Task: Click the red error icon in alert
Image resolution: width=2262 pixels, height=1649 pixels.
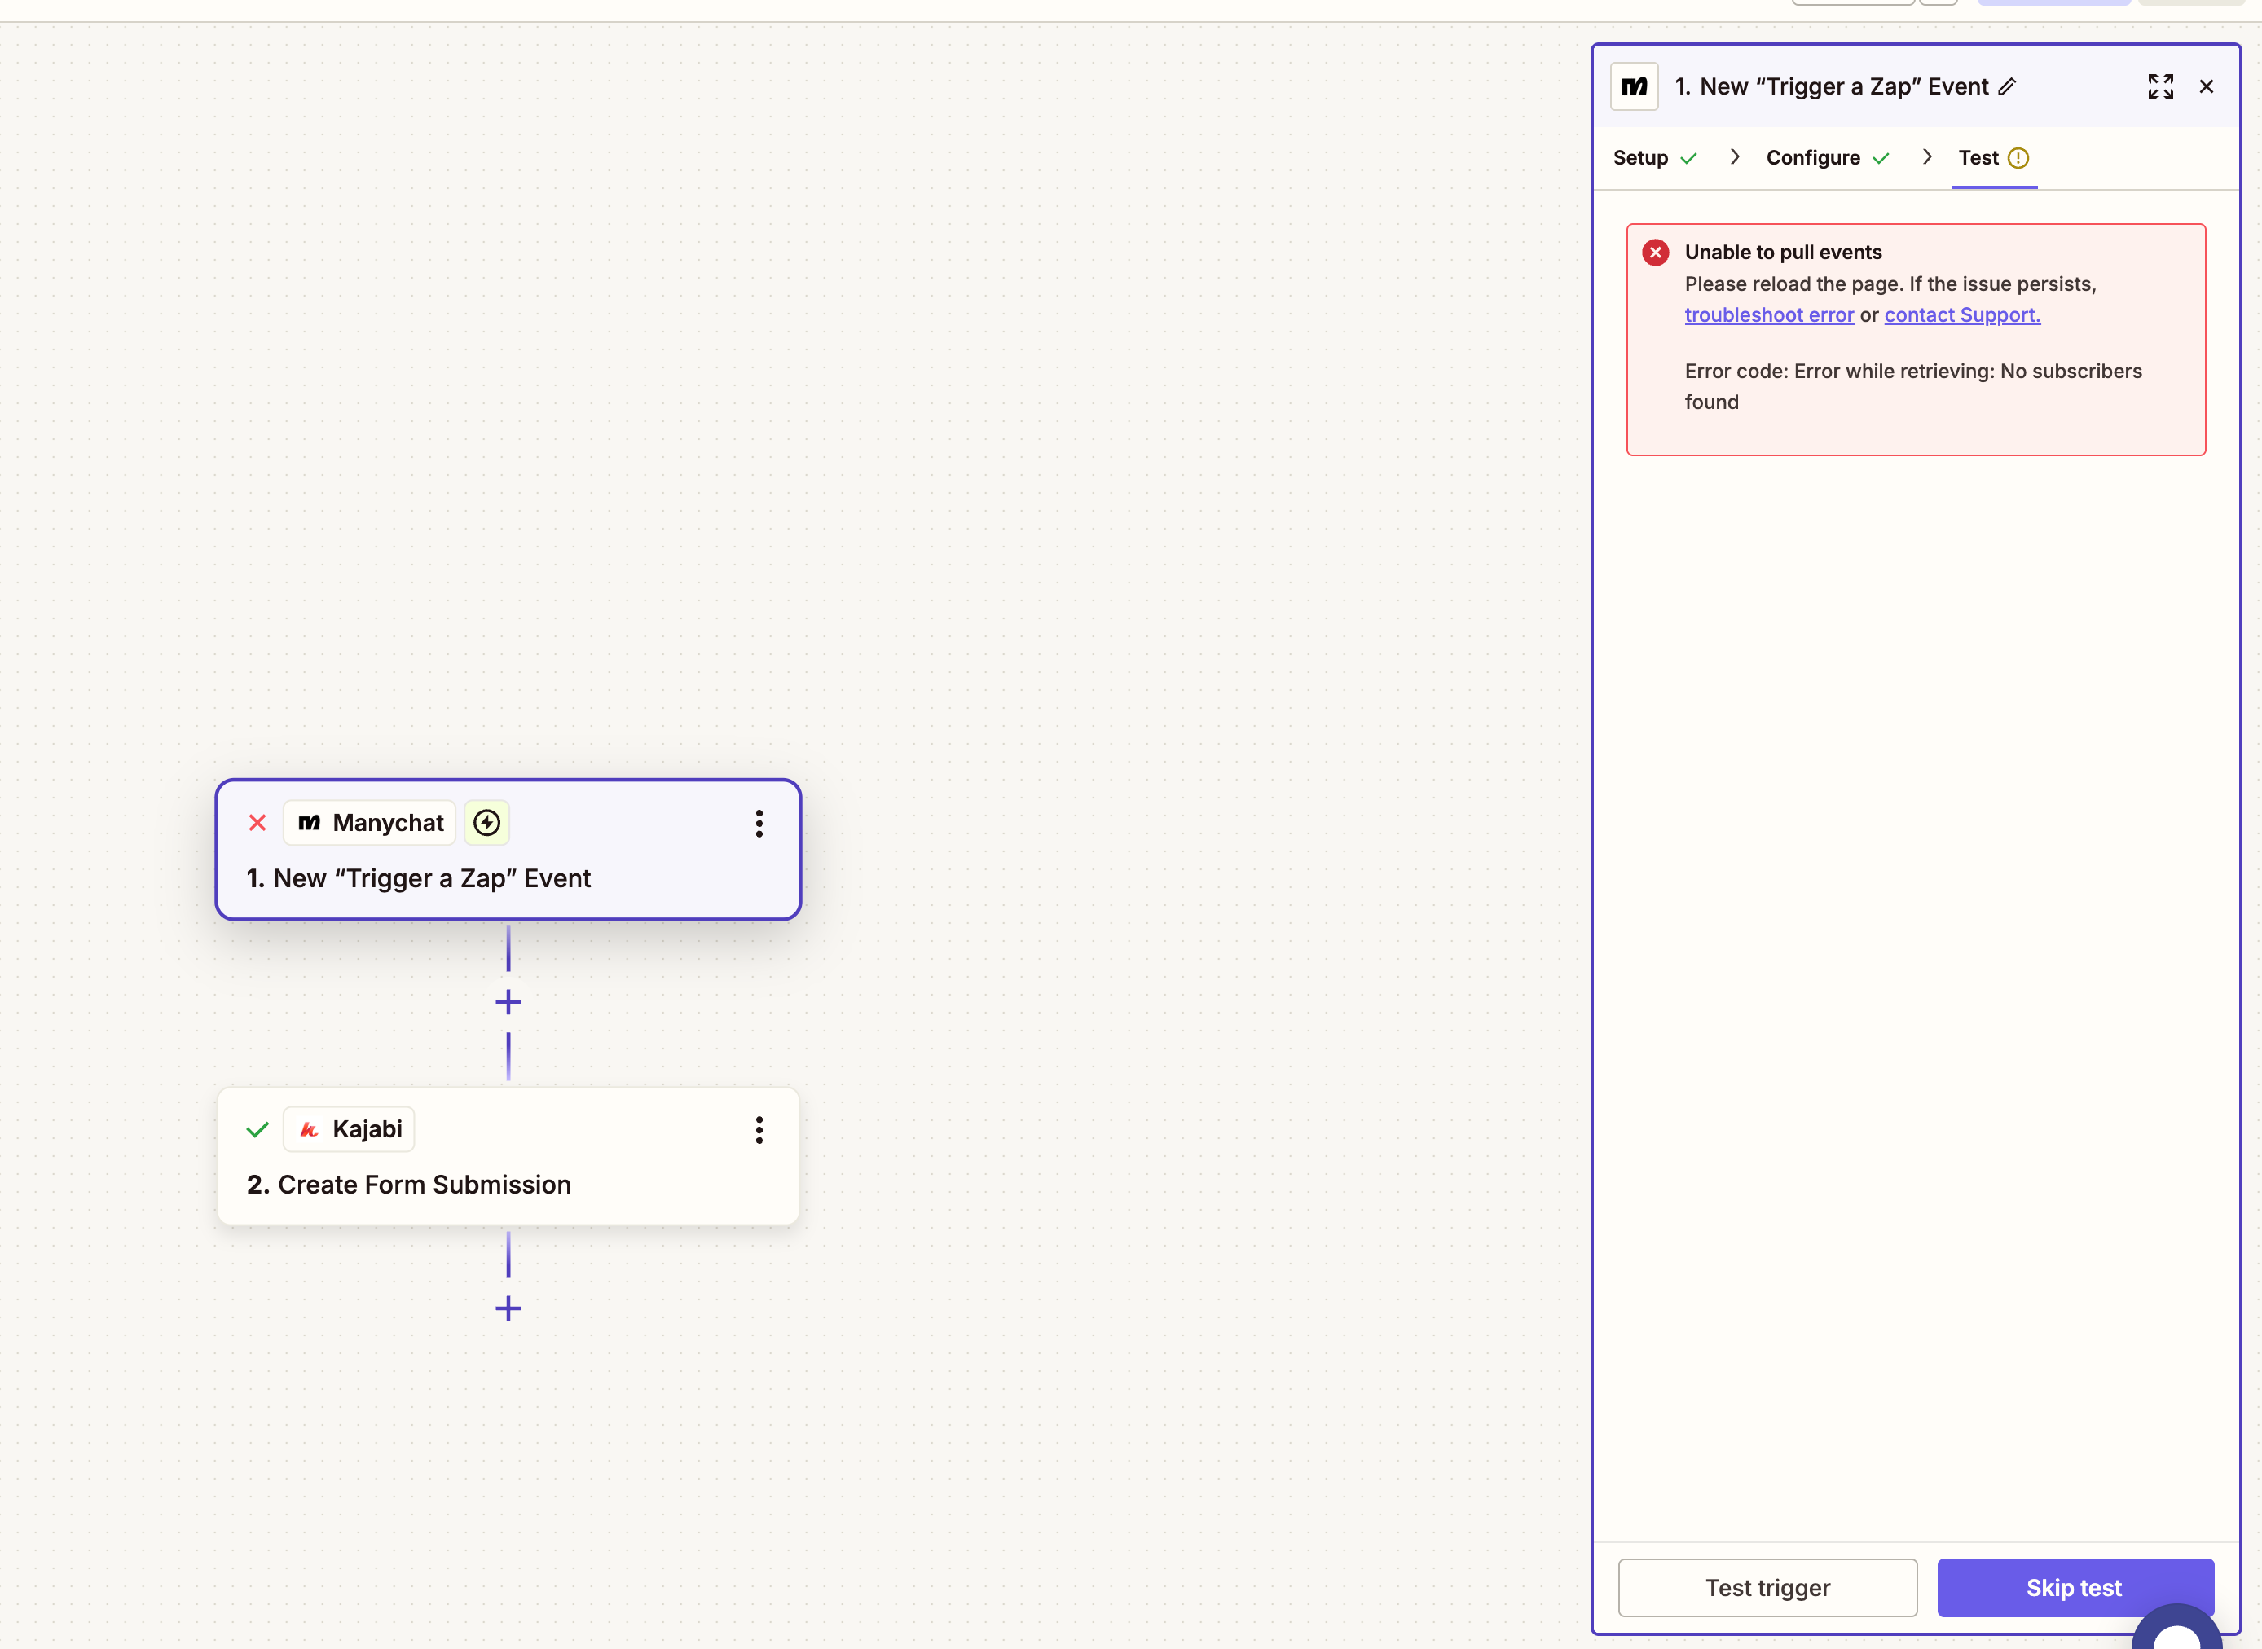Action: (1655, 253)
